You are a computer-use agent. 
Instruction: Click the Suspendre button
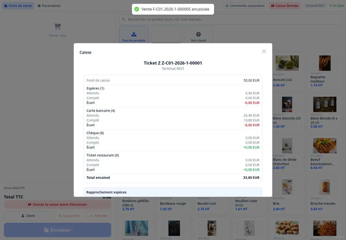tap(69, 216)
